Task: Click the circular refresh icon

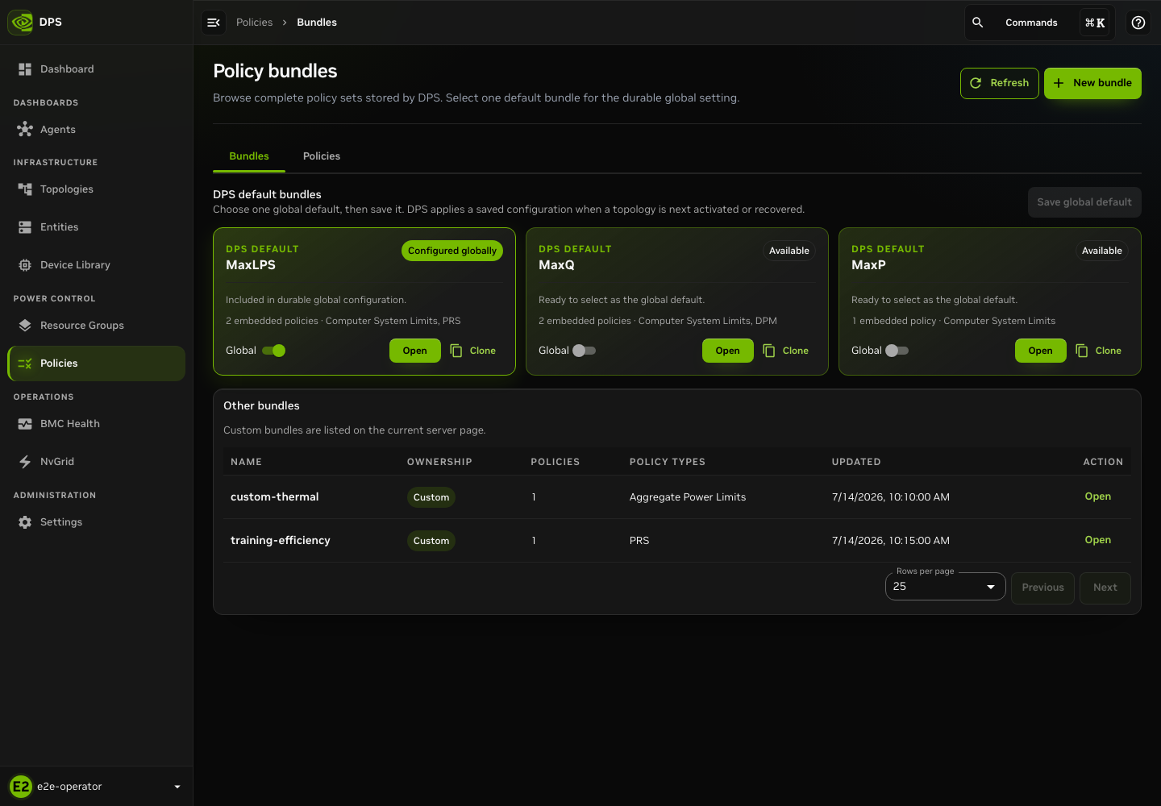Action: point(976,83)
